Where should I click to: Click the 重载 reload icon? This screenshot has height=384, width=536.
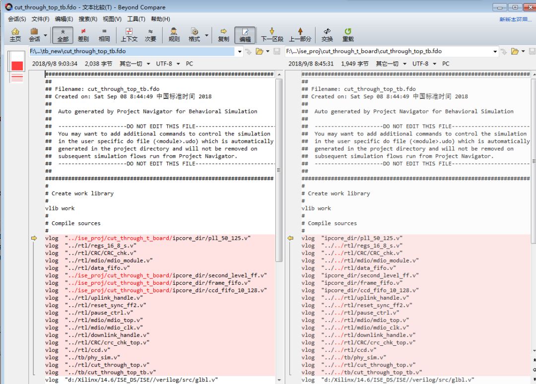[348, 35]
